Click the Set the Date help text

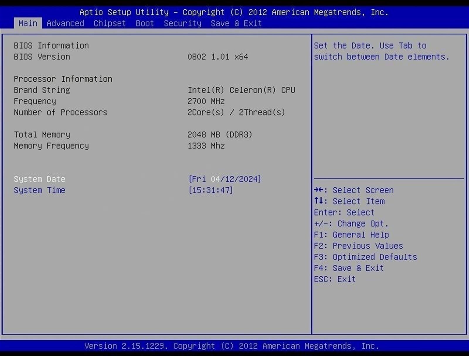point(382,51)
